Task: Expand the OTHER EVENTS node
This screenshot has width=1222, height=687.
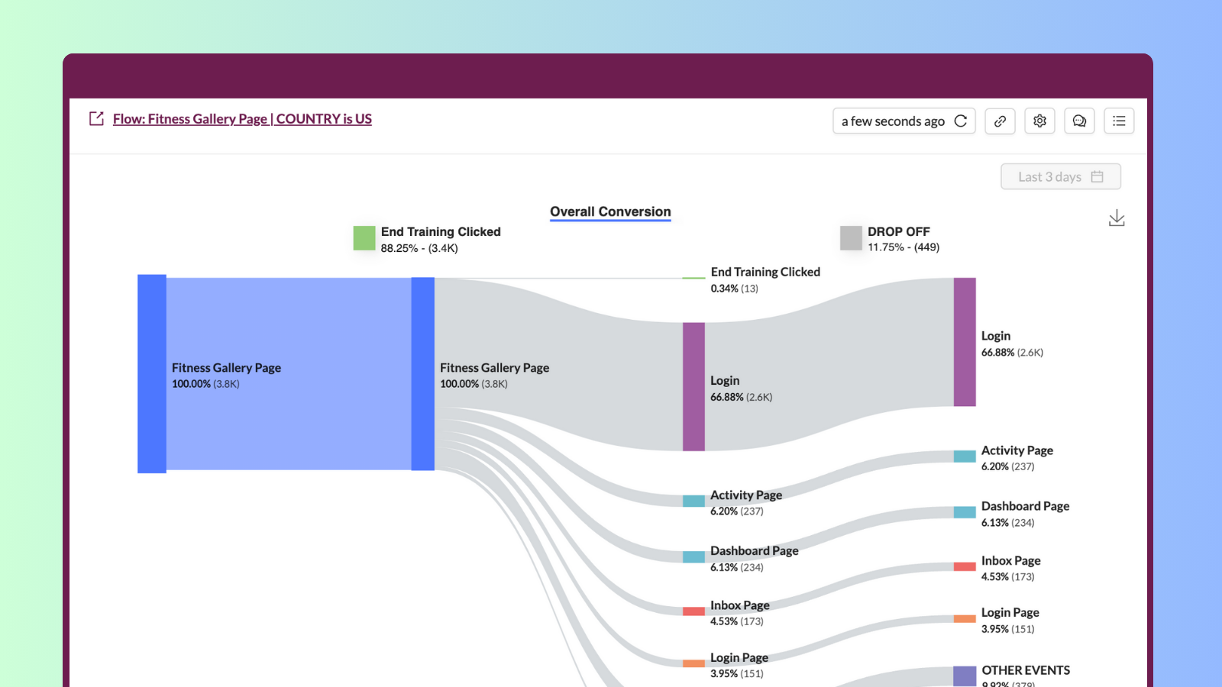Action: click(964, 675)
